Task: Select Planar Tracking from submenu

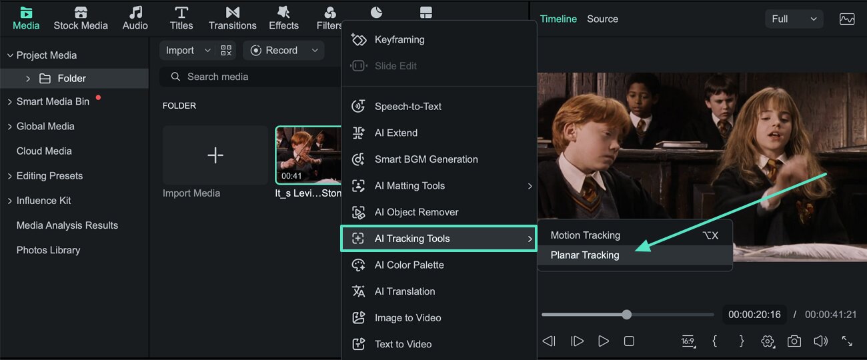Action: (x=635, y=255)
